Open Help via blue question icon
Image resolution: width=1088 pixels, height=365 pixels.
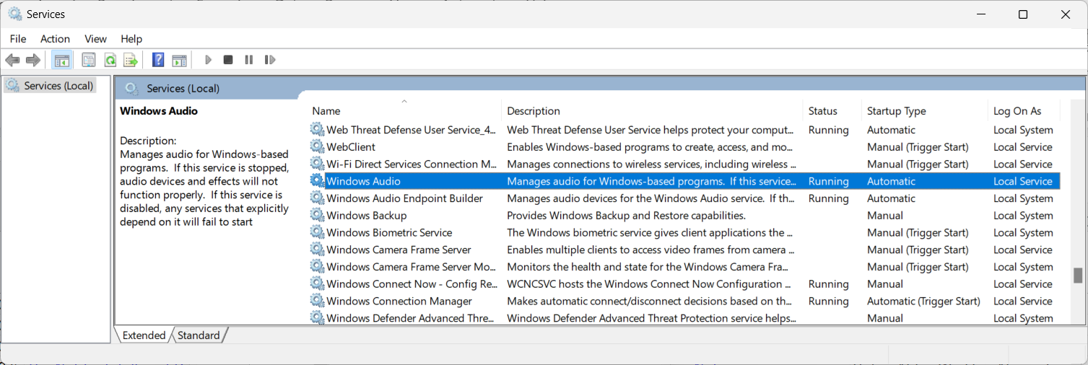pos(158,60)
